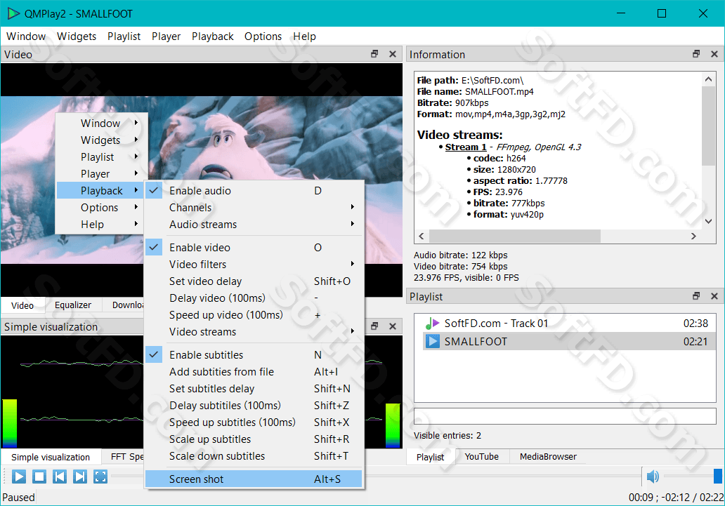Click the playlist search input field
The width and height of the screenshot is (725, 506).
click(x=565, y=416)
